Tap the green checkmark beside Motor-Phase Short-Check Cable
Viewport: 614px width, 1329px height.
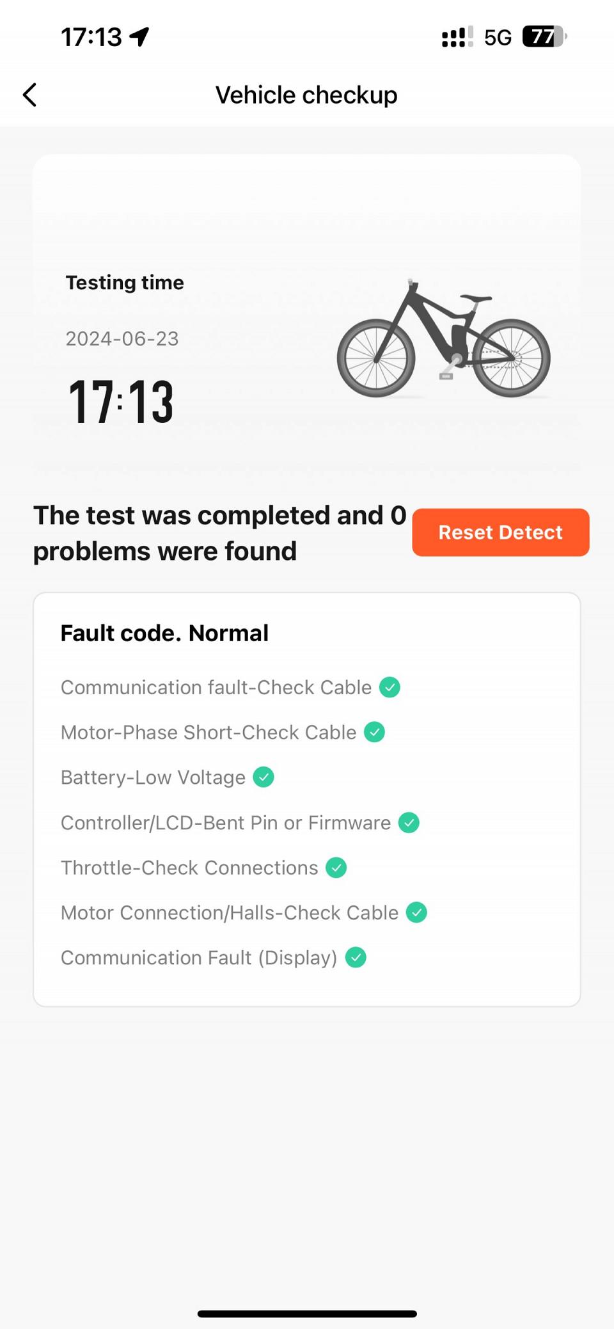coord(374,732)
